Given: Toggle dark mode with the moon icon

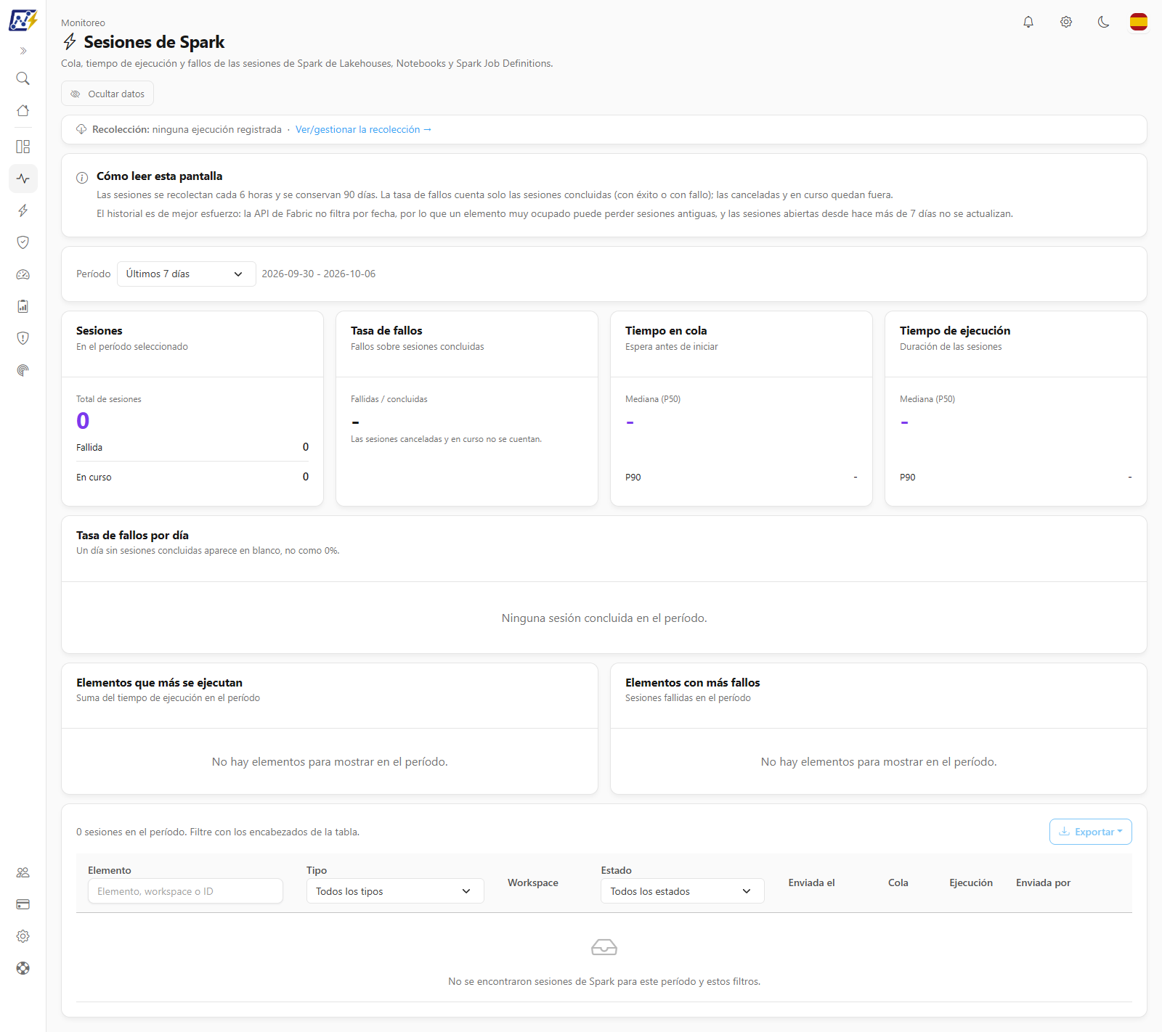Looking at the screenshot, I should (x=1104, y=22).
